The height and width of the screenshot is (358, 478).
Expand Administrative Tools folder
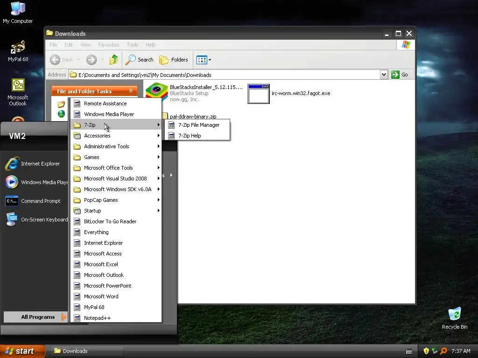116,146
